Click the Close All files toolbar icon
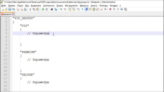Viewport: 164px width, 92px height. click(21, 9)
